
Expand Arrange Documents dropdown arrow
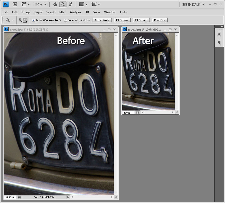point(86,4)
